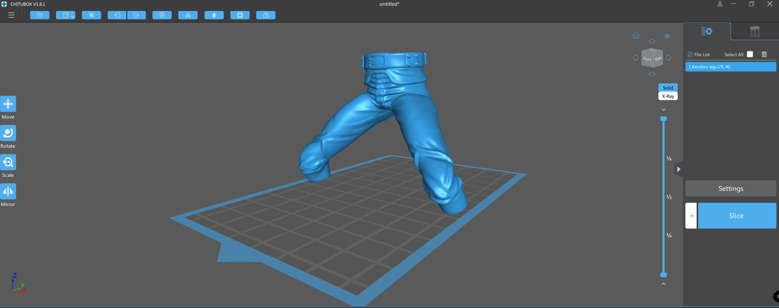Image resolution: width=779 pixels, height=308 pixels.
Task: Open the support pillars tab
Action: (755, 31)
